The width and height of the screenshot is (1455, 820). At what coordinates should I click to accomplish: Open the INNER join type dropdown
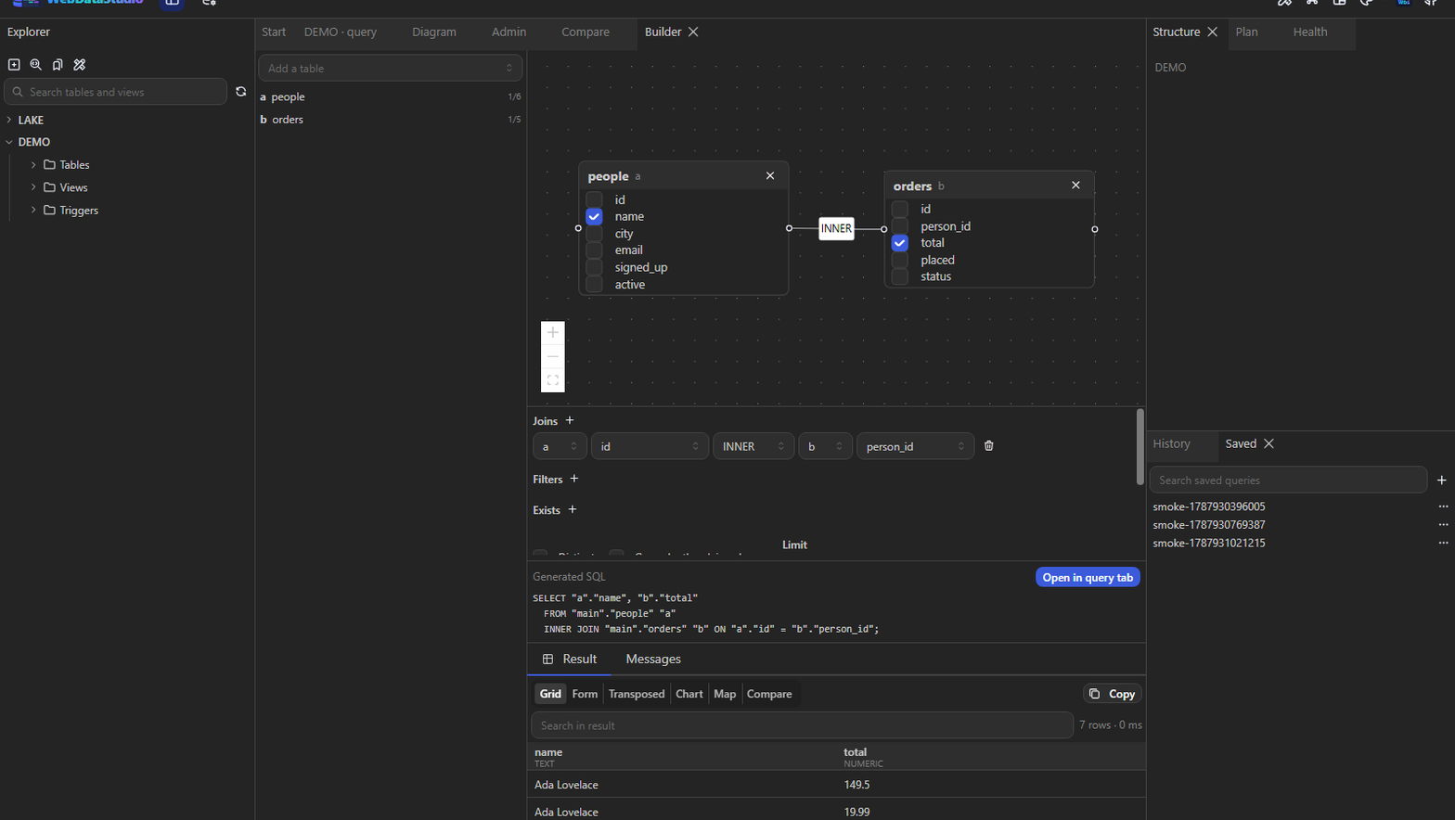click(x=753, y=446)
